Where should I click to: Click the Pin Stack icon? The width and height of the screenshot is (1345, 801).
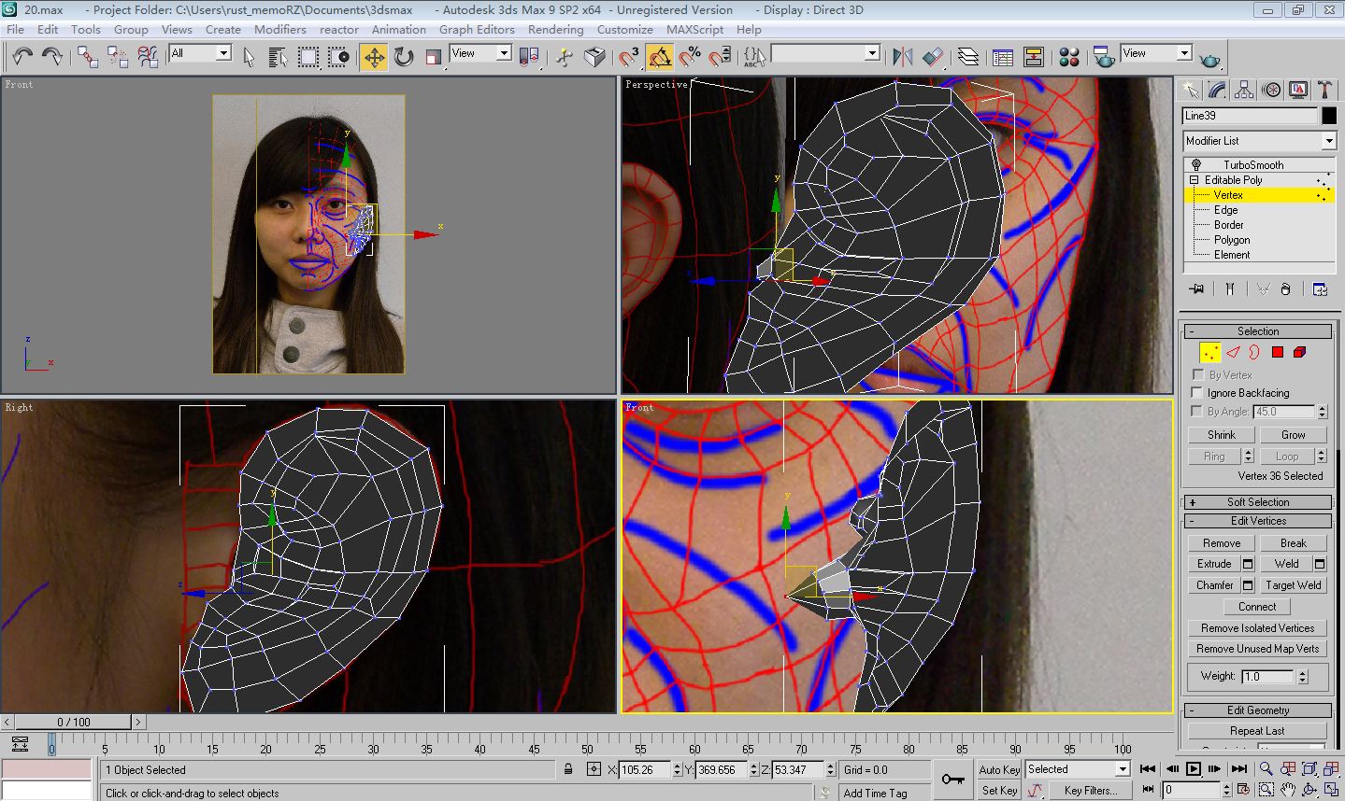point(1196,289)
